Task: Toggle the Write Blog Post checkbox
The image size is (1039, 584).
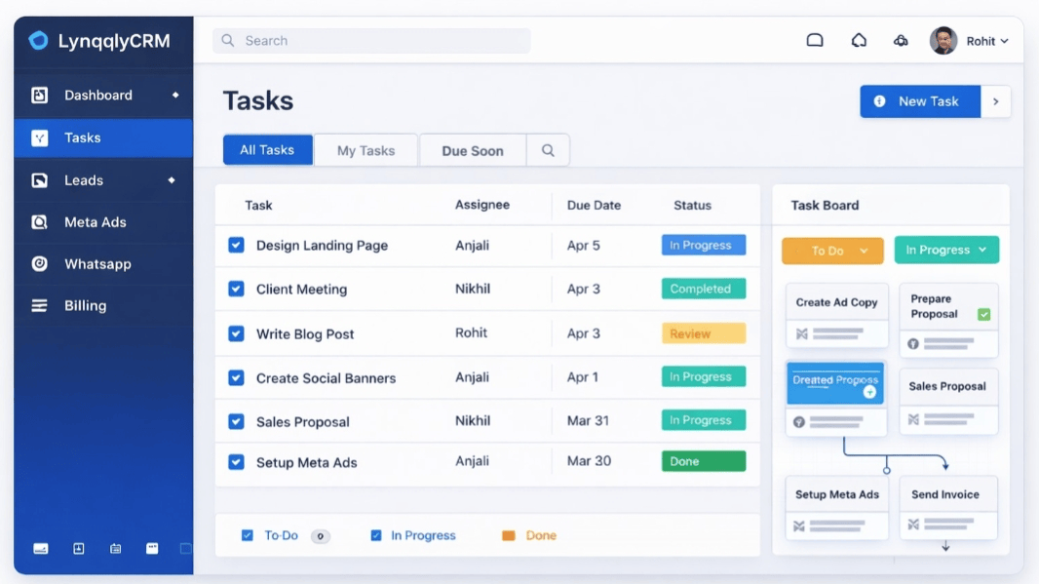Action: (x=236, y=333)
